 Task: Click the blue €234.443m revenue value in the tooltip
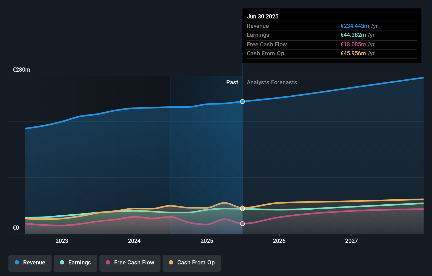(x=354, y=26)
